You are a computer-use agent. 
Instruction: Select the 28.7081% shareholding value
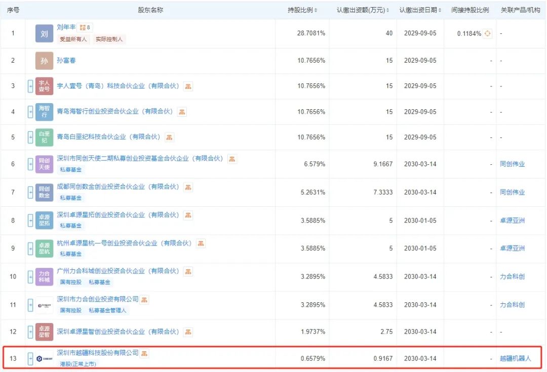(311, 33)
